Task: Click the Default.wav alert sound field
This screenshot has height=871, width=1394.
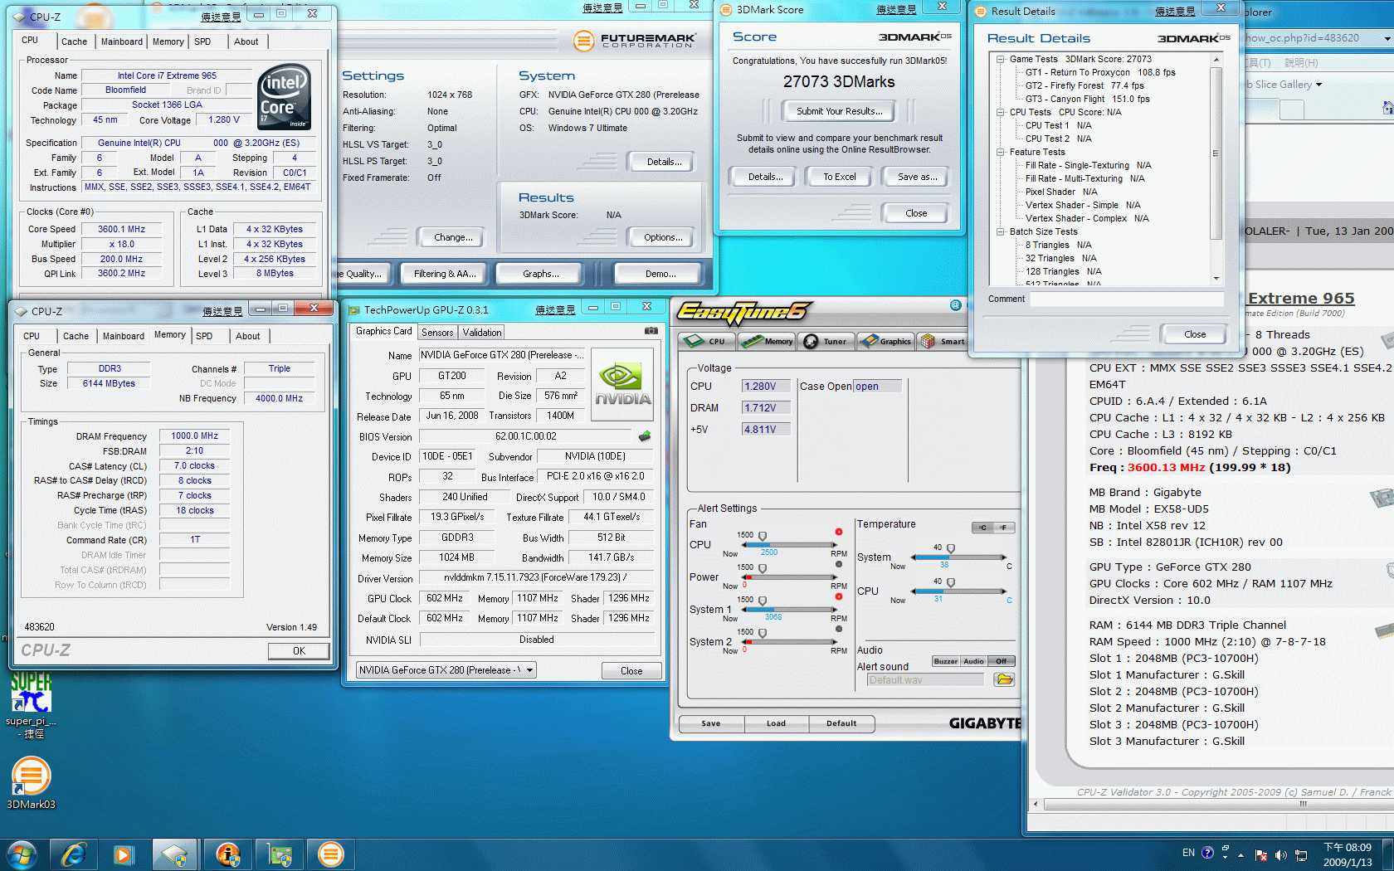Action: pos(924,680)
